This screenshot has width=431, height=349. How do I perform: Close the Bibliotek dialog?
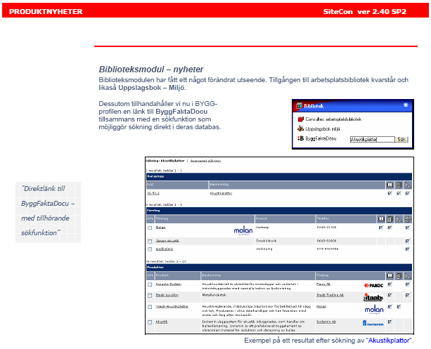tap(406, 105)
